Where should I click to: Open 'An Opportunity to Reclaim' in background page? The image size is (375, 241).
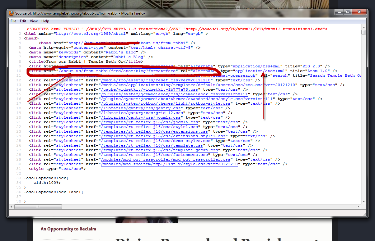tap(68, 229)
